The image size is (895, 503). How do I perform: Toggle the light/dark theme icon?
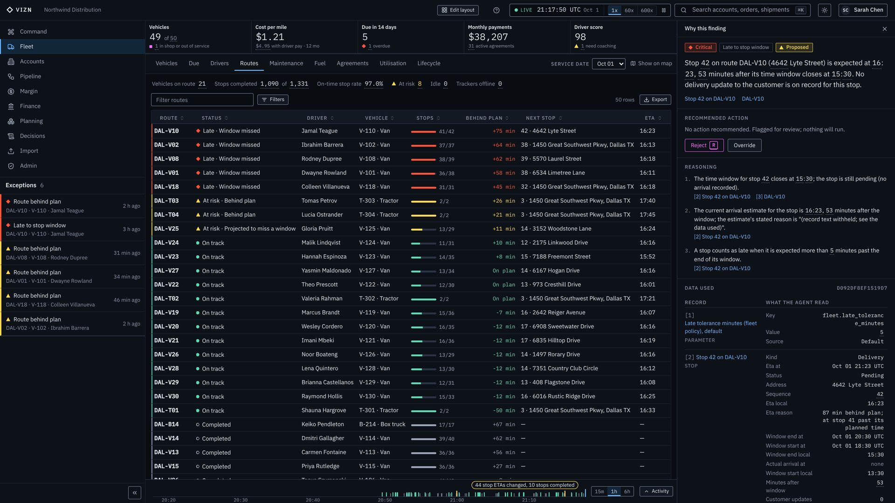(x=825, y=10)
